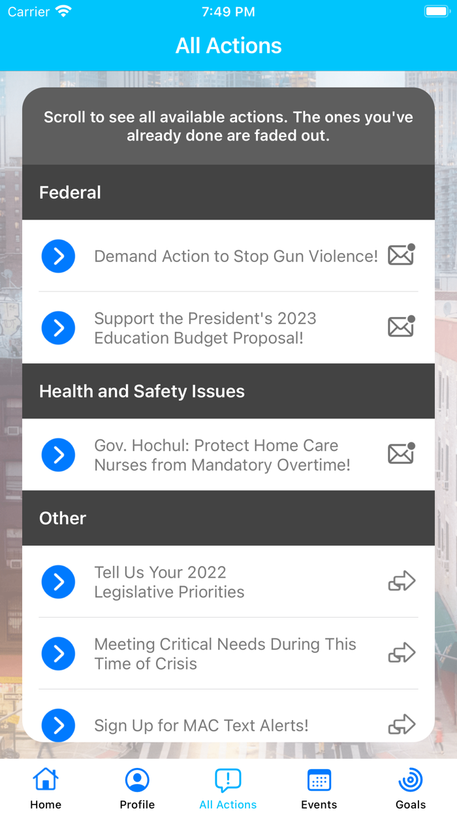Open the Sign Up for MAC Text Alerts action

(x=200, y=725)
